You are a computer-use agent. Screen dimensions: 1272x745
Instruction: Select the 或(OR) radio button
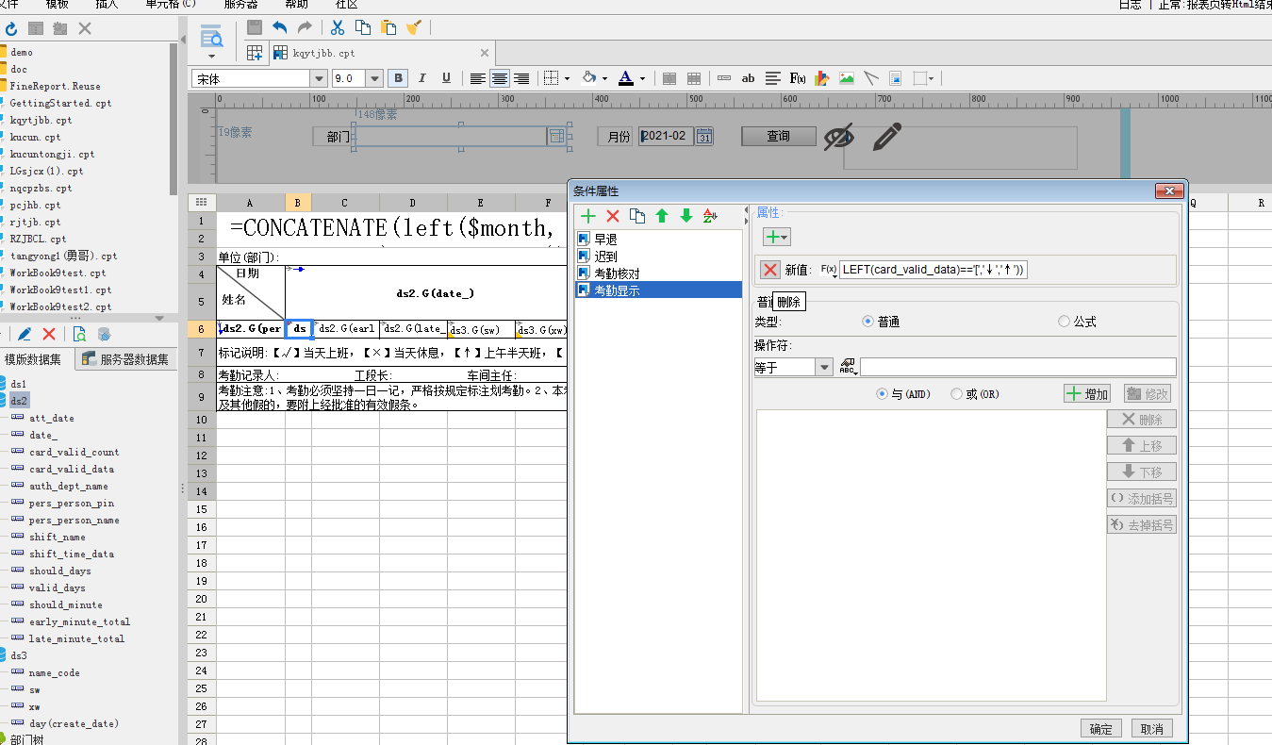[956, 394]
